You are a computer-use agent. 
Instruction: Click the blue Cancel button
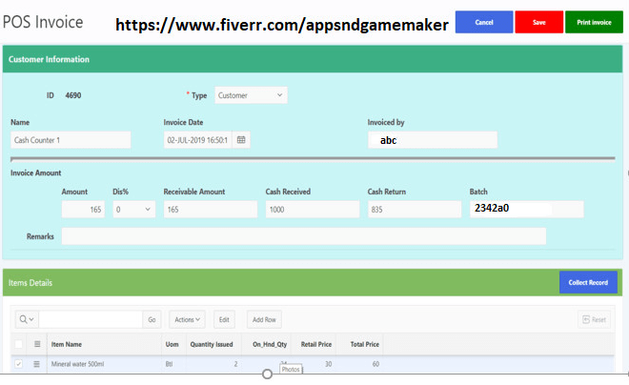pyautogui.click(x=484, y=22)
